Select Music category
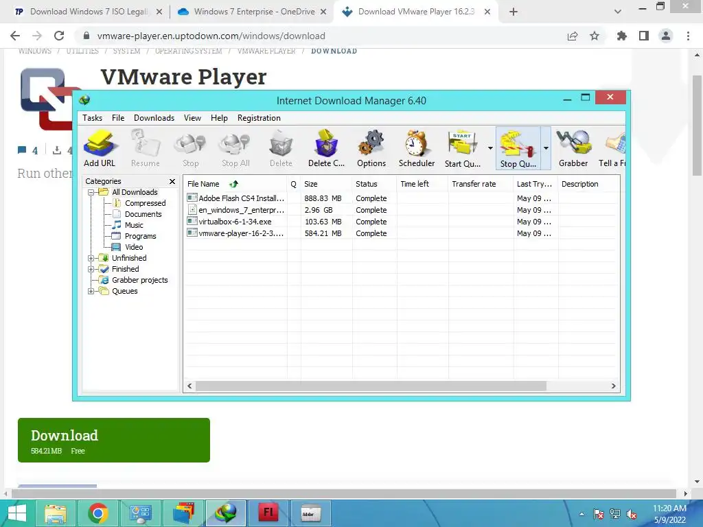Viewport: 703px width, 527px height. click(x=134, y=225)
